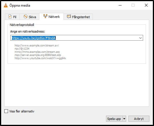Open the Skiva tab
The height and width of the screenshot is (126, 154).
point(30,17)
